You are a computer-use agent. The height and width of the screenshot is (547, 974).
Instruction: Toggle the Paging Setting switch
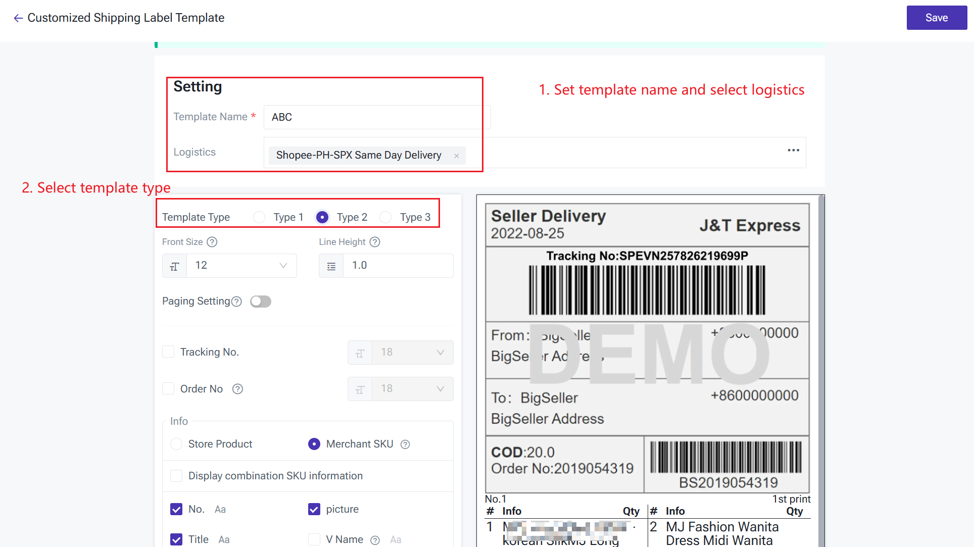(261, 302)
